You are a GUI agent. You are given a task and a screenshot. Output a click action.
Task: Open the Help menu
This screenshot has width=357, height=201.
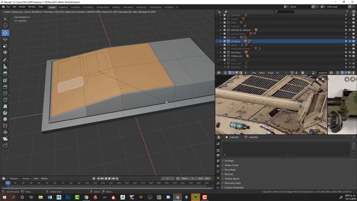click(x=41, y=7)
